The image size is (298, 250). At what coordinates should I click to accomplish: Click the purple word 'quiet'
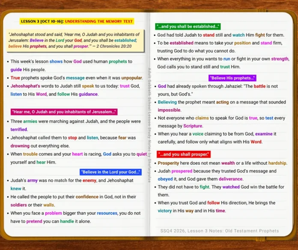click(142, 154)
